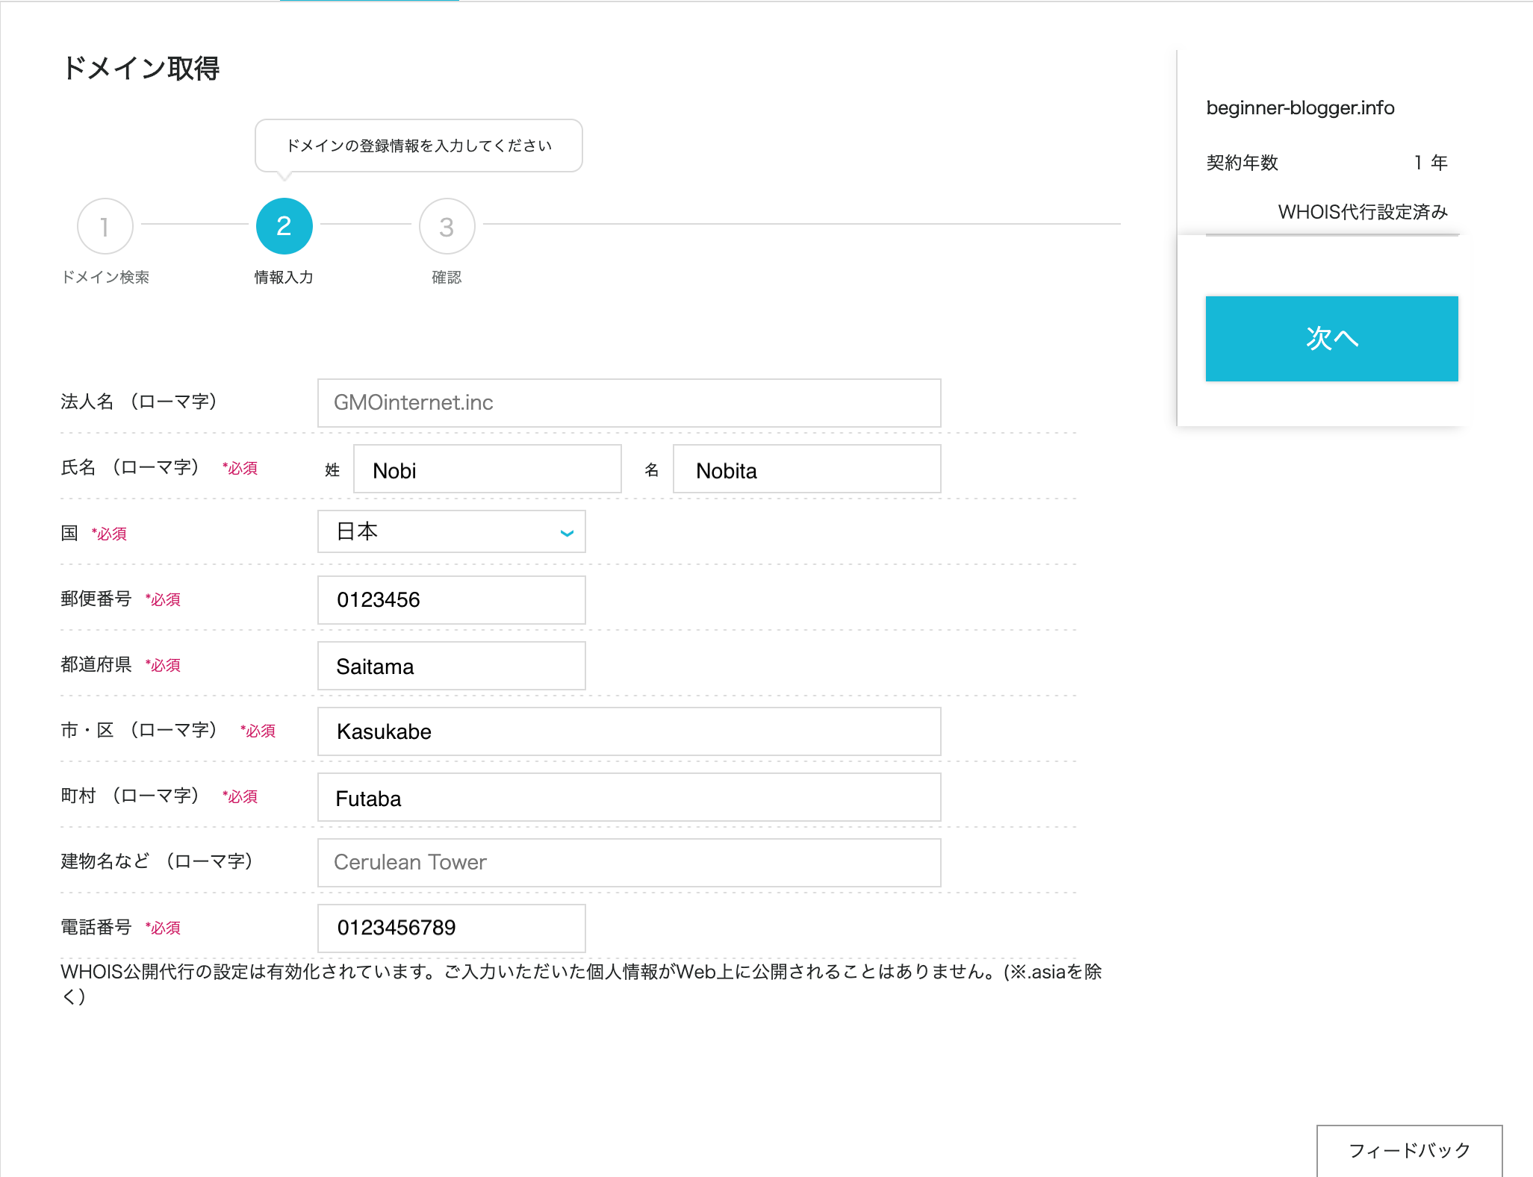Viewport: 1533px width, 1177px height.
Task: Click the 建物名 building name field
Action: click(x=629, y=863)
